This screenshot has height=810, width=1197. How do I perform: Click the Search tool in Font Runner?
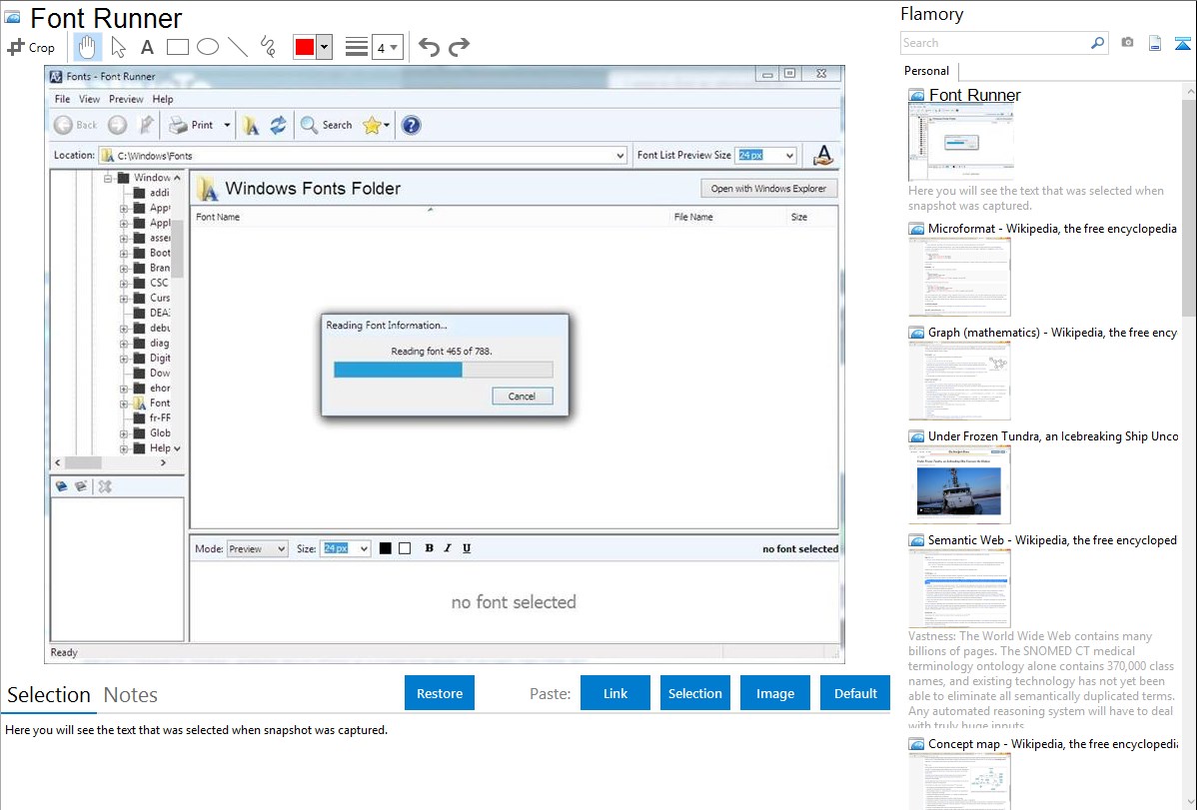(326, 125)
